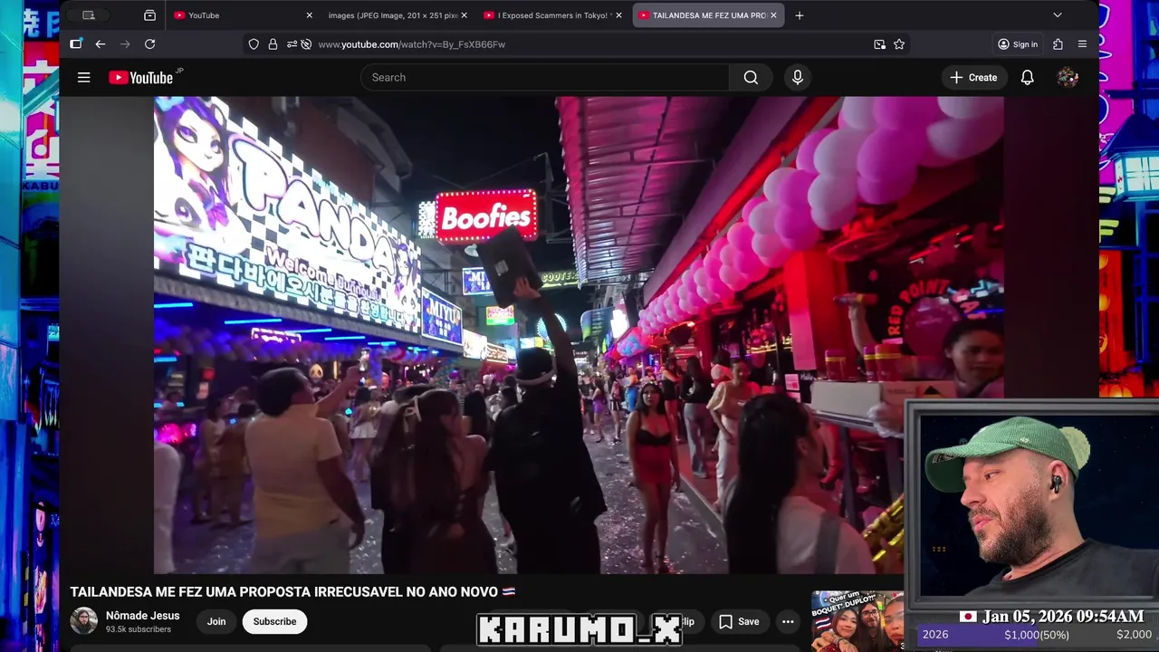Close the TAILANDESA tab
1159x652 pixels.
[773, 15]
